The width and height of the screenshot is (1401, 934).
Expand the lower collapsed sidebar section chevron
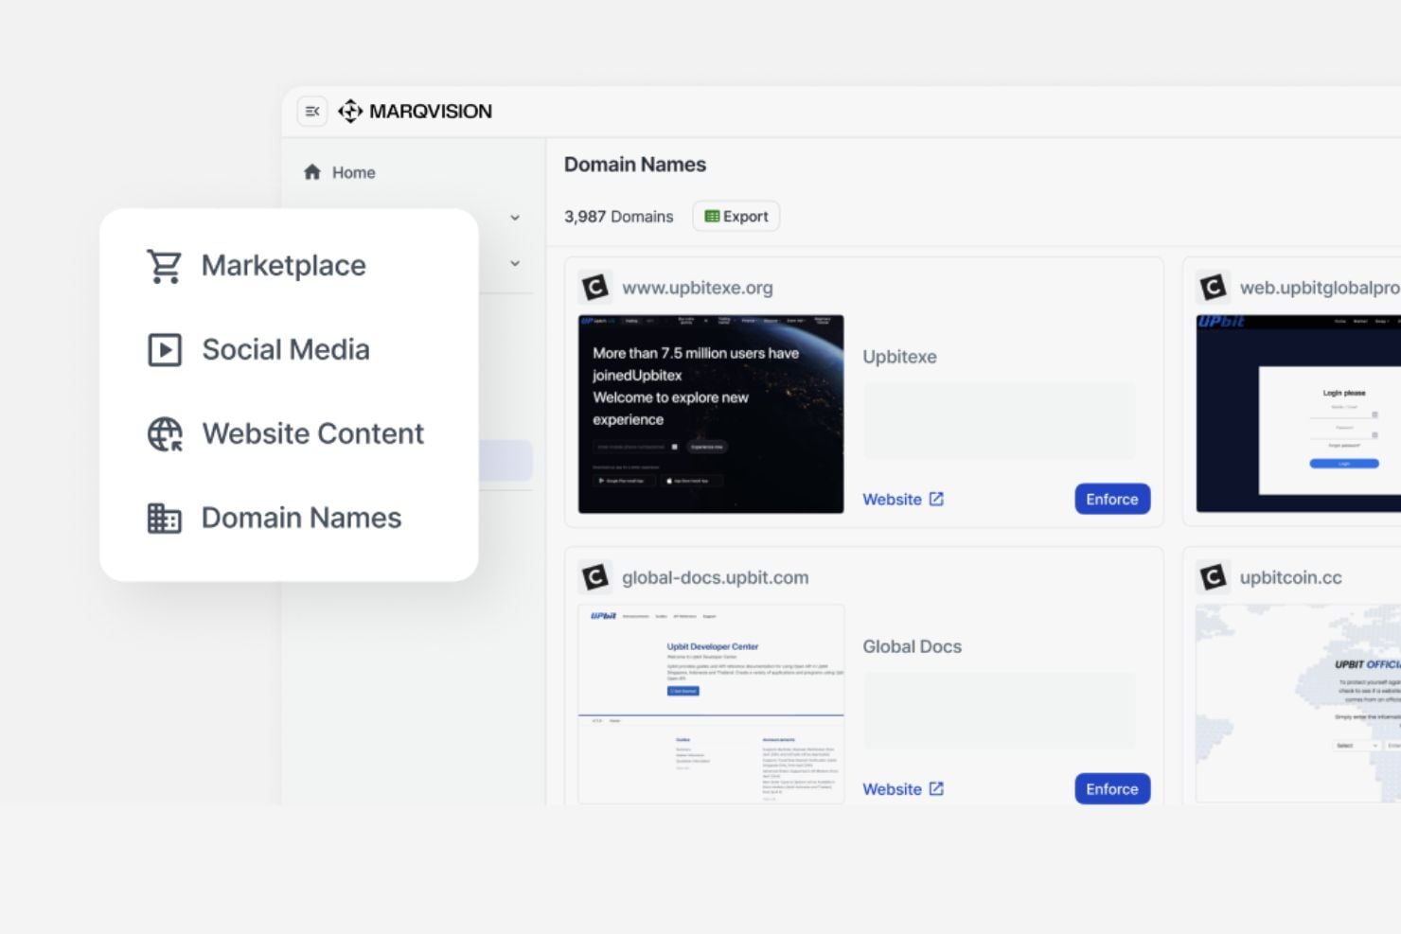514,263
